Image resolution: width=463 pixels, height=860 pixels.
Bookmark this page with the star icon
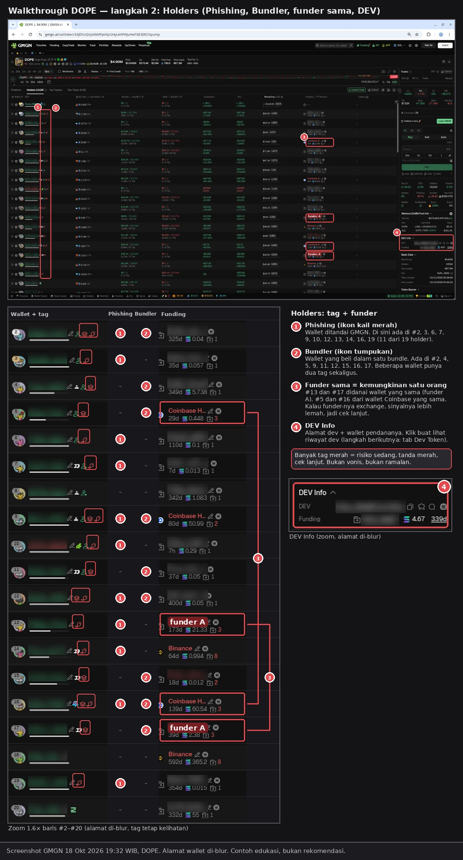tap(417, 34)
